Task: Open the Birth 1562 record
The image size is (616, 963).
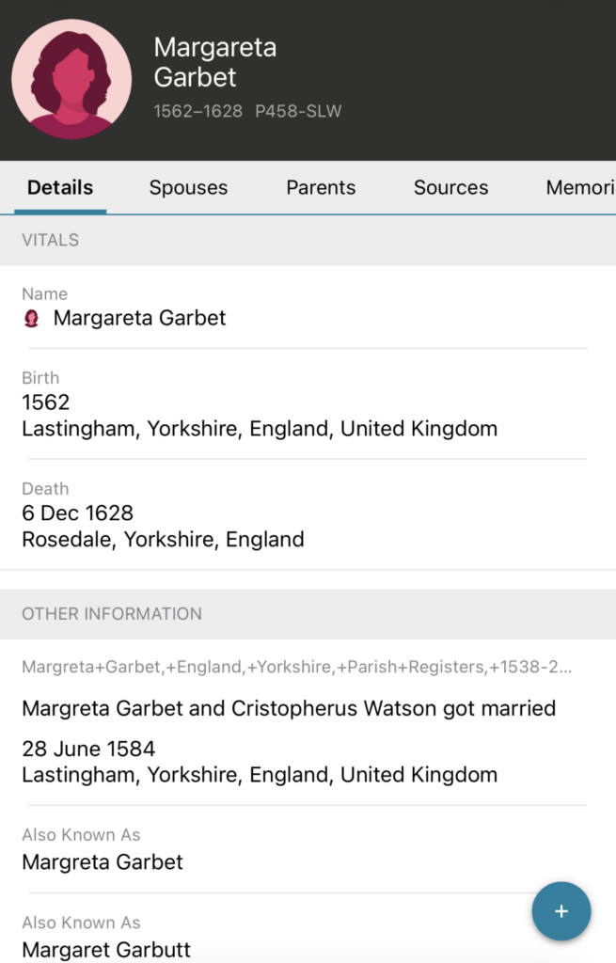Action: point(46,403)
